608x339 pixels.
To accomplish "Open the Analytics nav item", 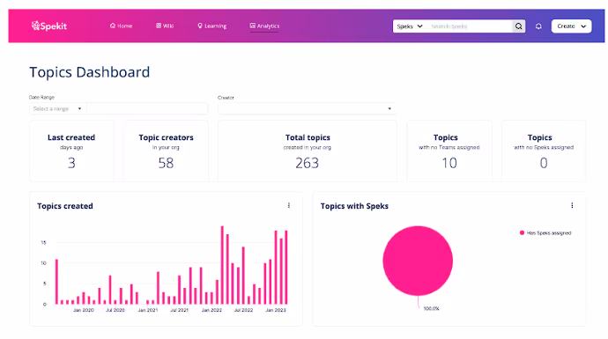I will [264, 26].
